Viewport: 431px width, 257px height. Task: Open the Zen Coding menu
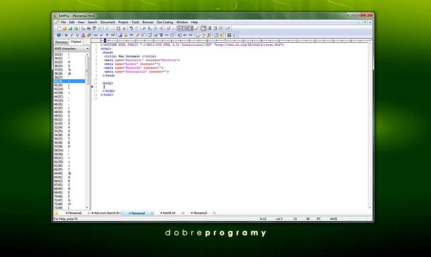click(165, 22)
